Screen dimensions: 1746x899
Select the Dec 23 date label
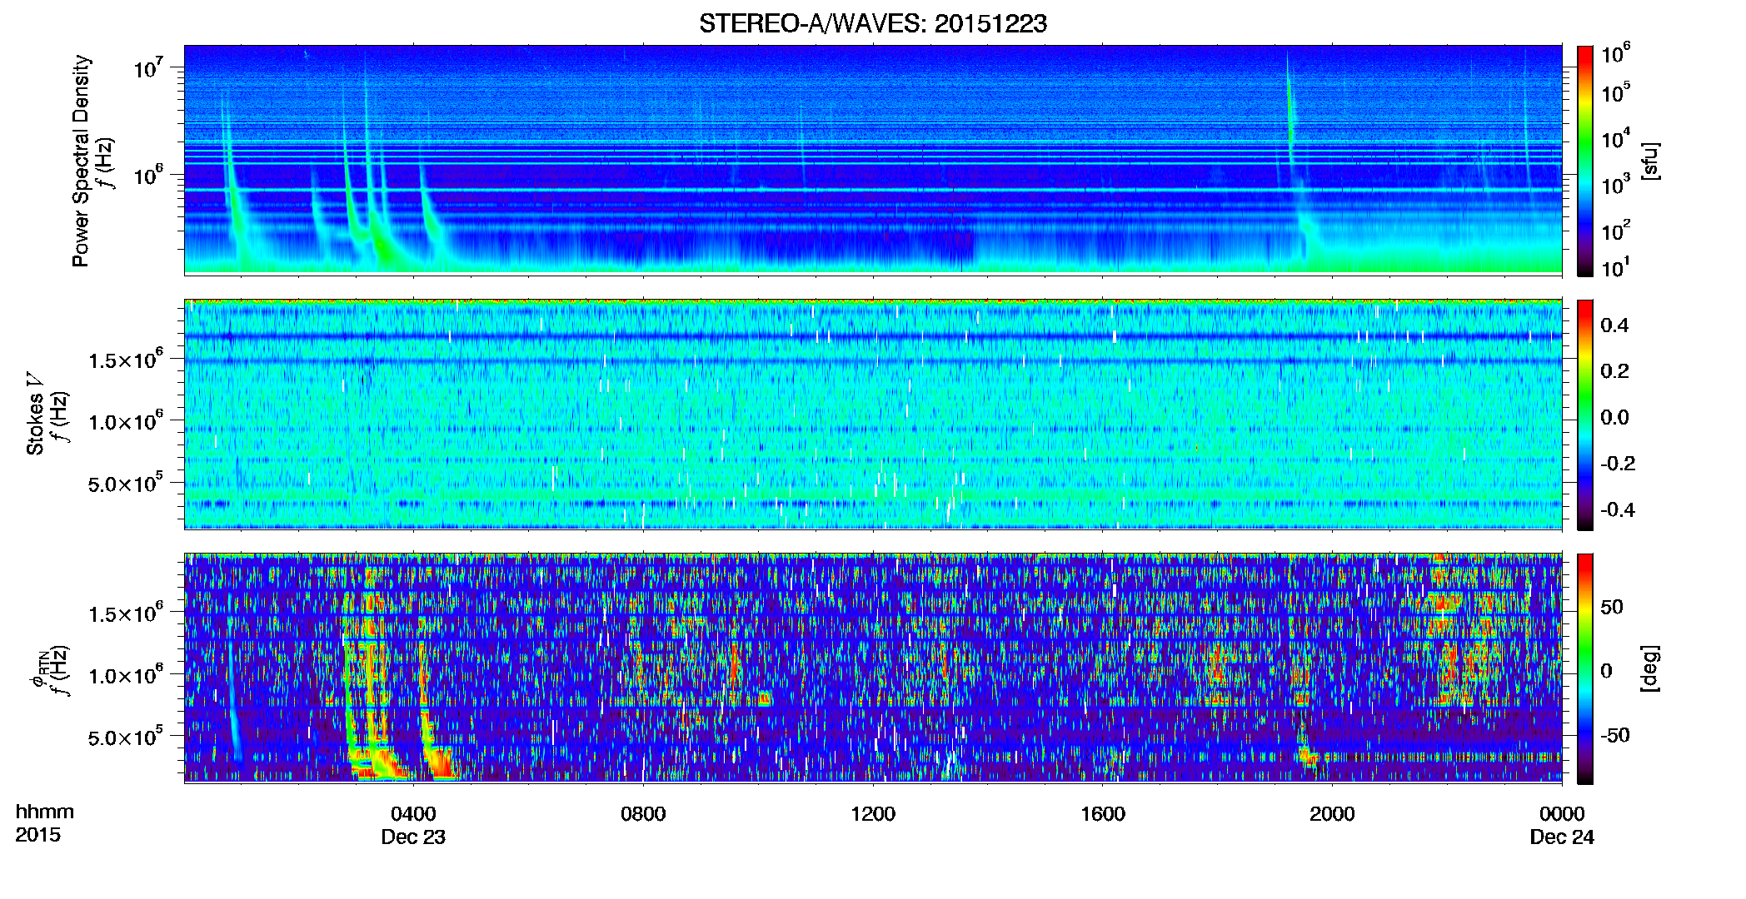413,837
